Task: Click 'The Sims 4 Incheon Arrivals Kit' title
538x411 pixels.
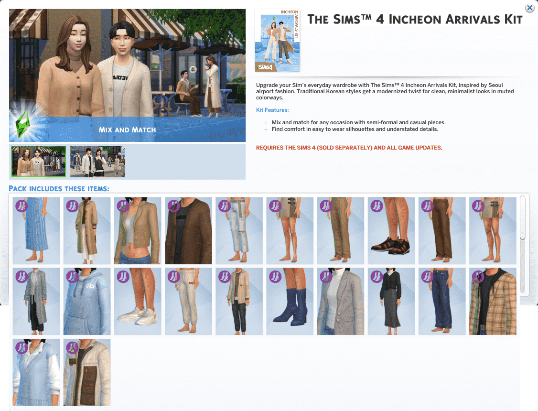Action: pos(415,20)
